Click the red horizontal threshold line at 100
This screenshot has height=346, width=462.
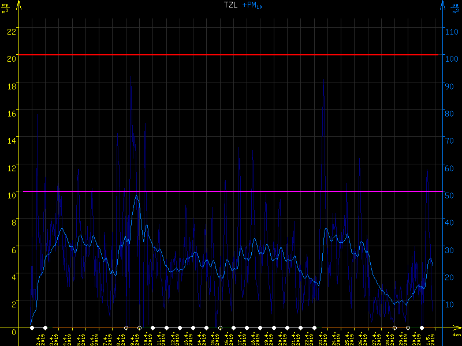[x=231, y=55]
